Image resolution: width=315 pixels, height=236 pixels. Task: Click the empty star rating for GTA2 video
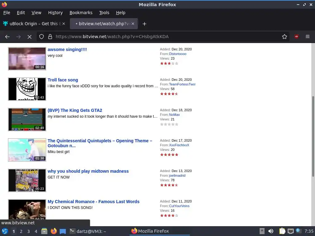click(169, 124)
